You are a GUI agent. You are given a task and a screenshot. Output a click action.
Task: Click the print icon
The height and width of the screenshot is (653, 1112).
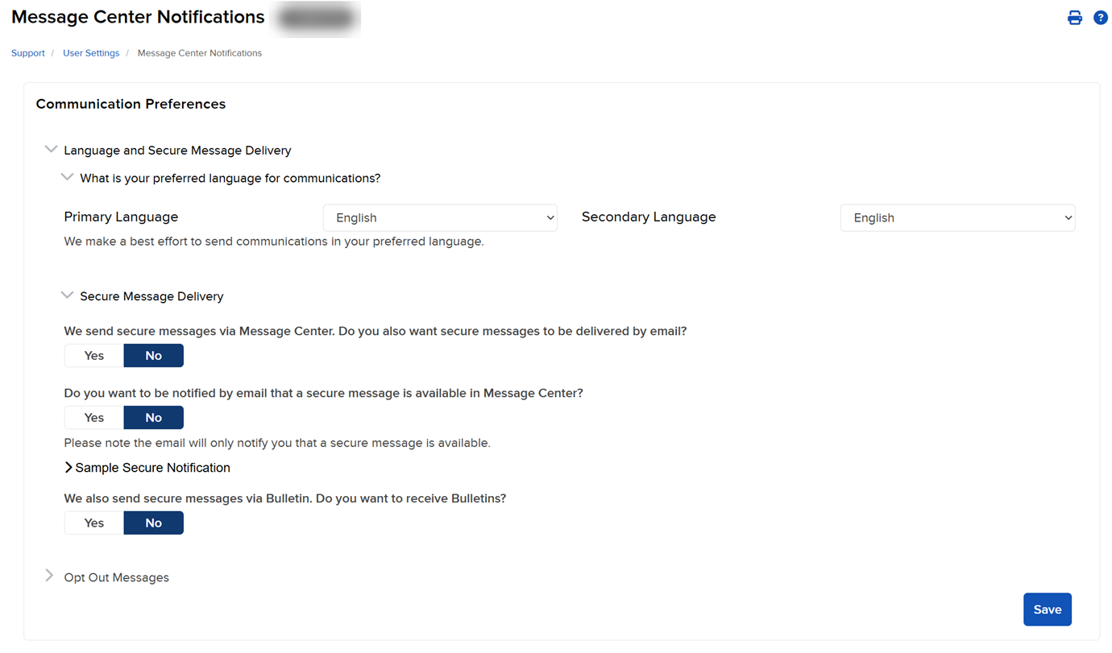tap(1075, 16)
